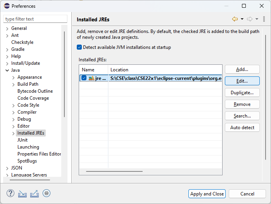Uncheck Detect available JVM installations at startup

79,47
